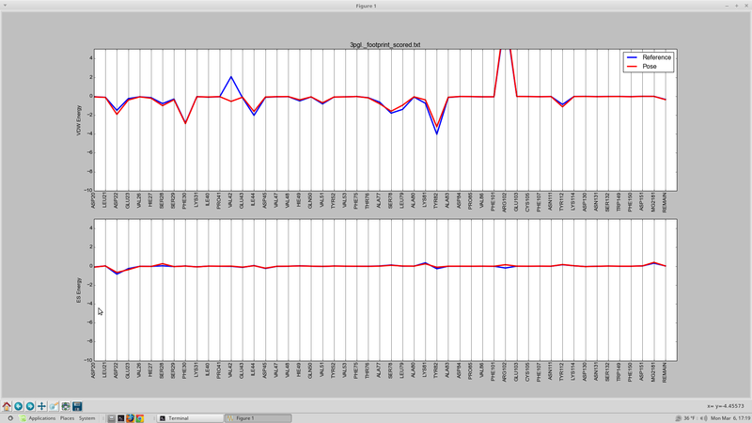
Task: Click the volume icon in the system tray
Action: [x=703, y=418]
